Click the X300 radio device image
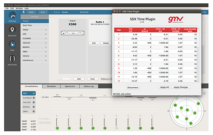The image size is (213, 135). click(x=73, y=33)
